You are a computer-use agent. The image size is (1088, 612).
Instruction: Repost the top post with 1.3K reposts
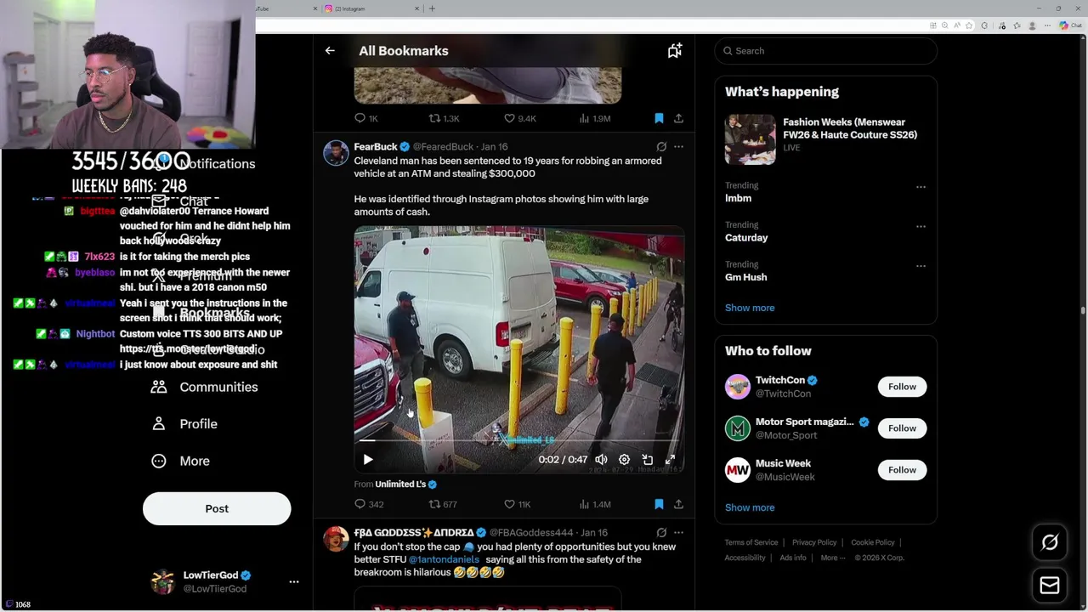click(x=444, y=118)
